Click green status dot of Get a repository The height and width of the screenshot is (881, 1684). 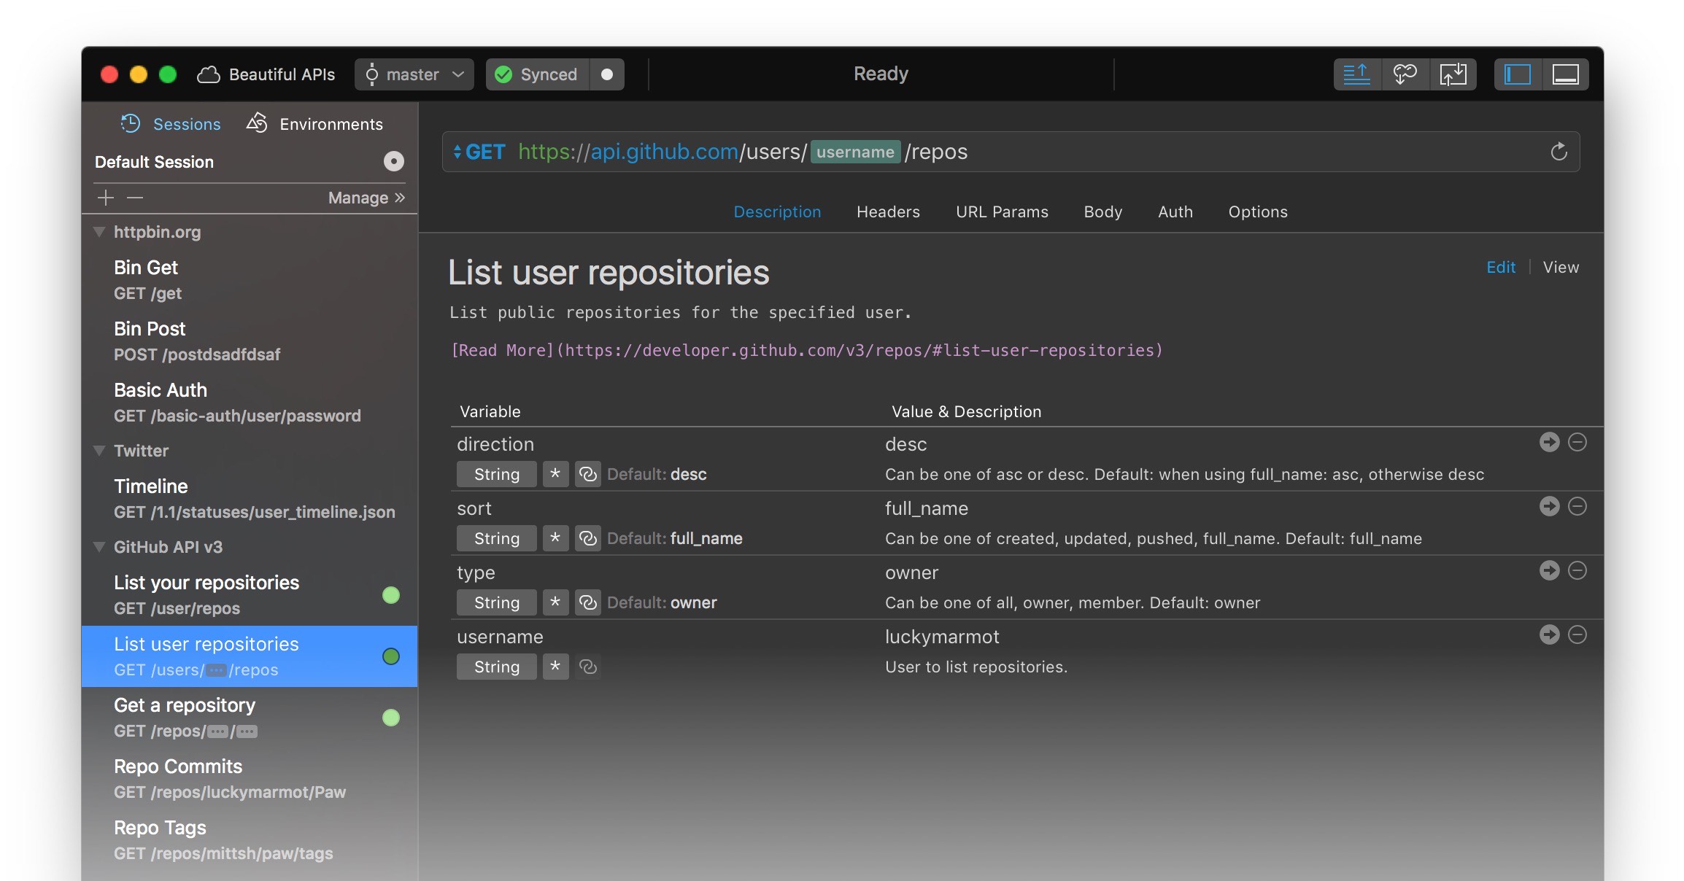(x=391, y=718)
